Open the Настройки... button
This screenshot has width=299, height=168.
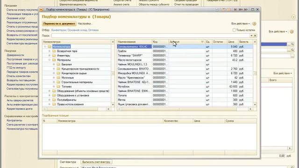[85, 24]
